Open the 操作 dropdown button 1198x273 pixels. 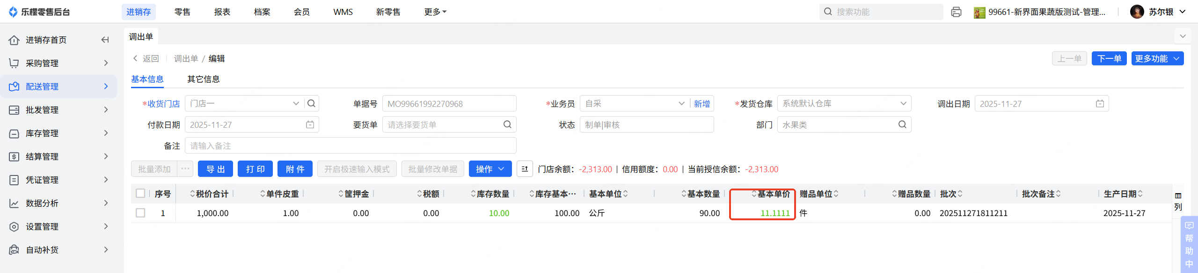click(x=490, y=169)
